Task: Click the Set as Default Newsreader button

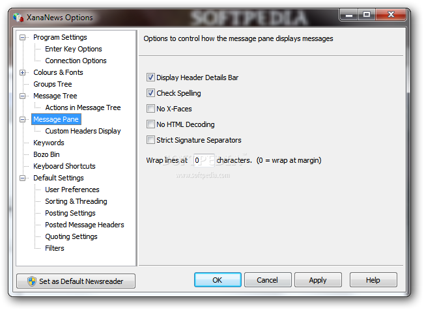Action: pyautogui.click(x=76, y=281)
